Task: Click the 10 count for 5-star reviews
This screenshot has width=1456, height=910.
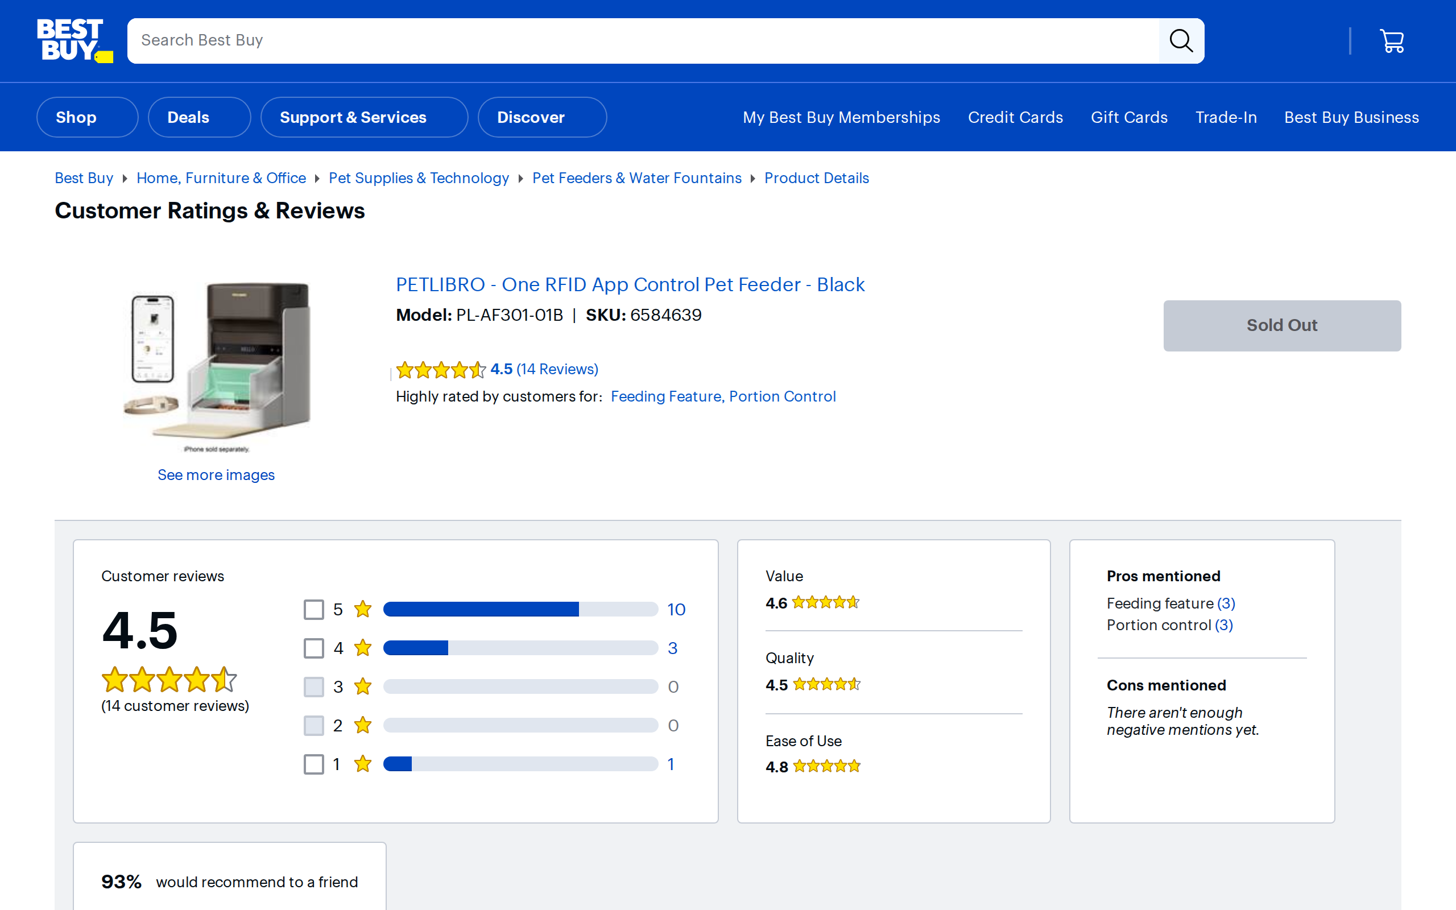Action: pyautogui.click(x=676, y=609)
